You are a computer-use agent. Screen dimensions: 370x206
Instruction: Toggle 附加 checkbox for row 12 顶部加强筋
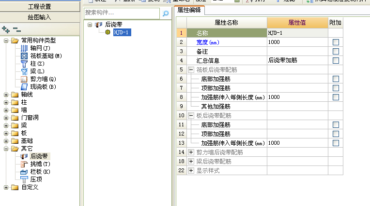click(336, 134)
